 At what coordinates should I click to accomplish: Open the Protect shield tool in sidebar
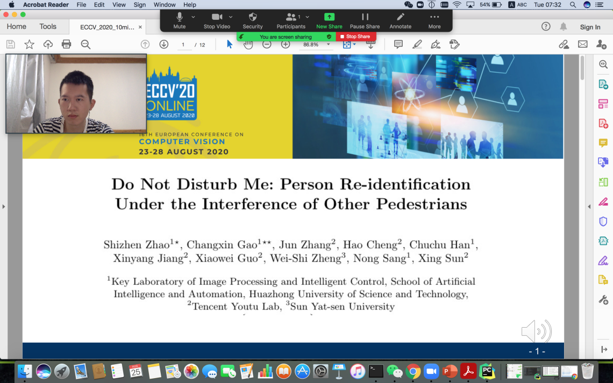click(603, 221)
